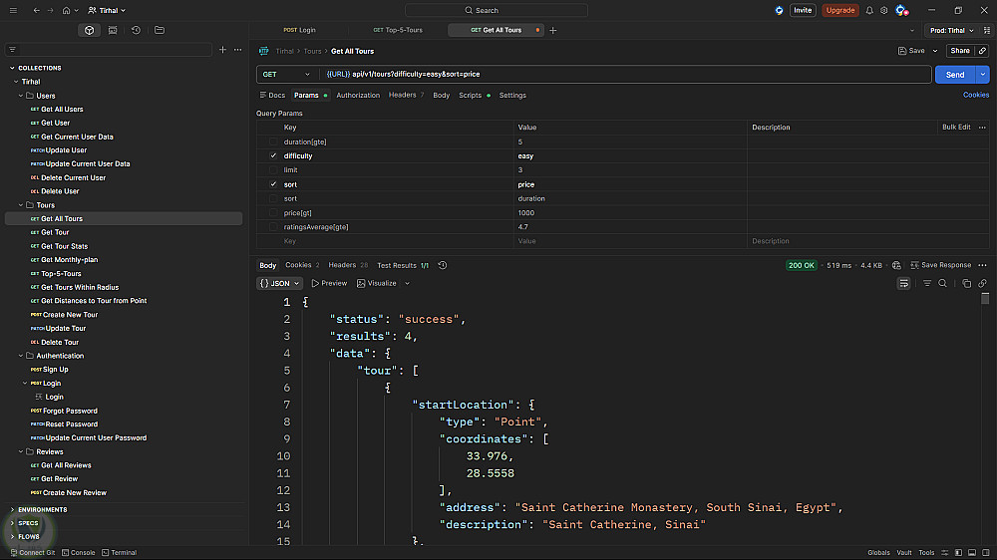Uncheck the difficulty query param checkbox

[x=273, y=156]
